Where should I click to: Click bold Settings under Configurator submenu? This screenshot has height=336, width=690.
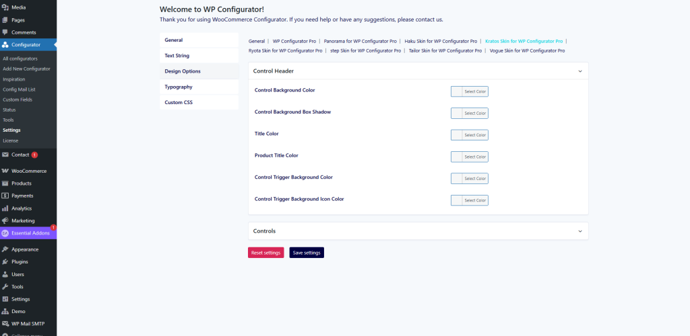pyautogui.click(x=11, y=130)
